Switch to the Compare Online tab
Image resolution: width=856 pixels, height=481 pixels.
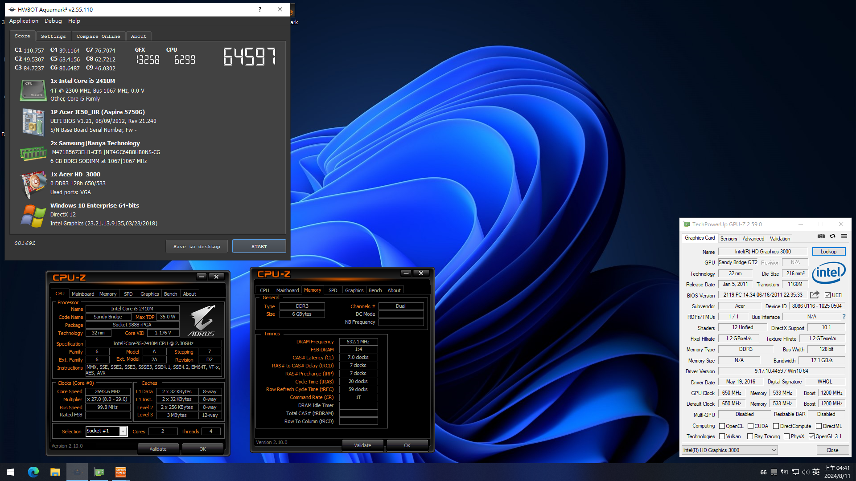point(98,36)
